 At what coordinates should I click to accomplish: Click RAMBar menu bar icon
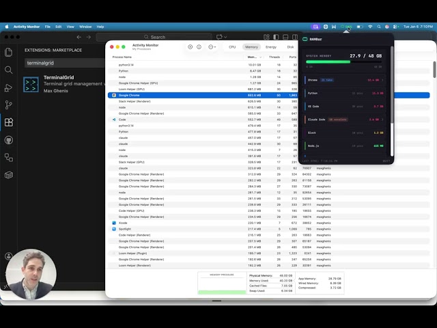[x=346, y=27]
